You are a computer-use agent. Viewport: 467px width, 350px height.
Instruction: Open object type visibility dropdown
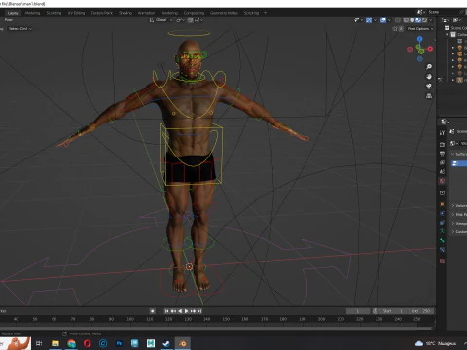click(x=358, y=20)
